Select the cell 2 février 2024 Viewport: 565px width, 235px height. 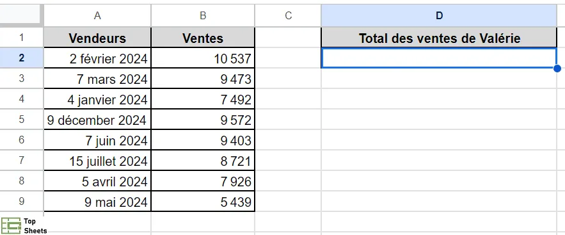(x=97, y=58)
